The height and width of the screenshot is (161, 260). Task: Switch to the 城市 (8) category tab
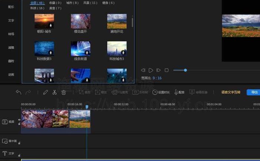click(x=72, y=3)
